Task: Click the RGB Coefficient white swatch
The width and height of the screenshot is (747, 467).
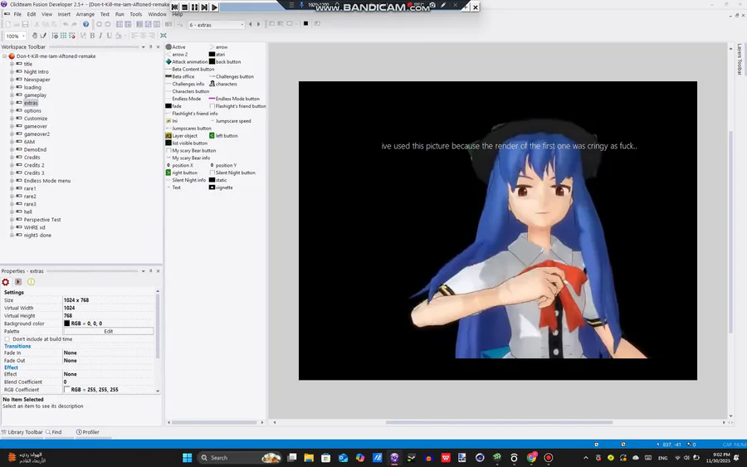Action: 66,390
